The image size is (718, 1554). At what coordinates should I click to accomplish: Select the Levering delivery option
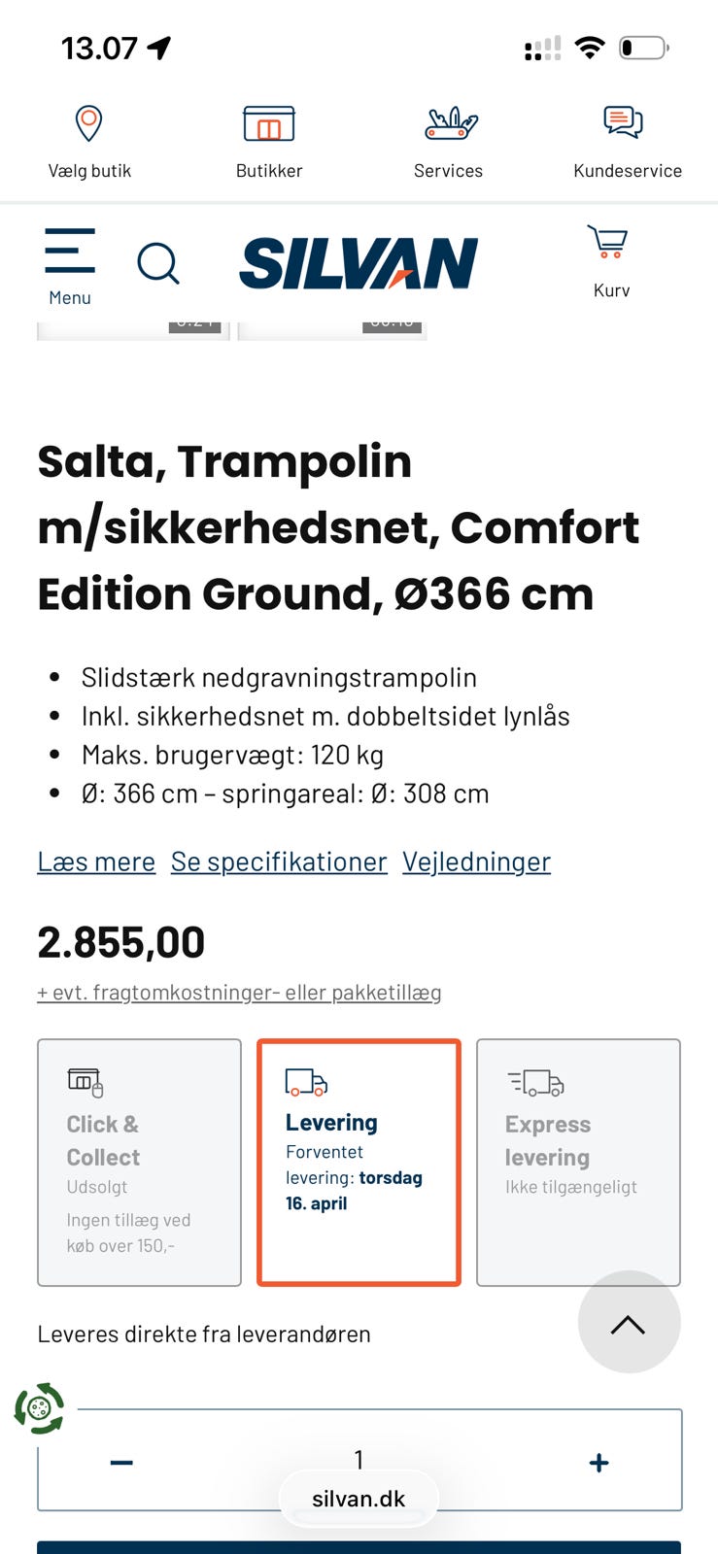coord(358,1162)
